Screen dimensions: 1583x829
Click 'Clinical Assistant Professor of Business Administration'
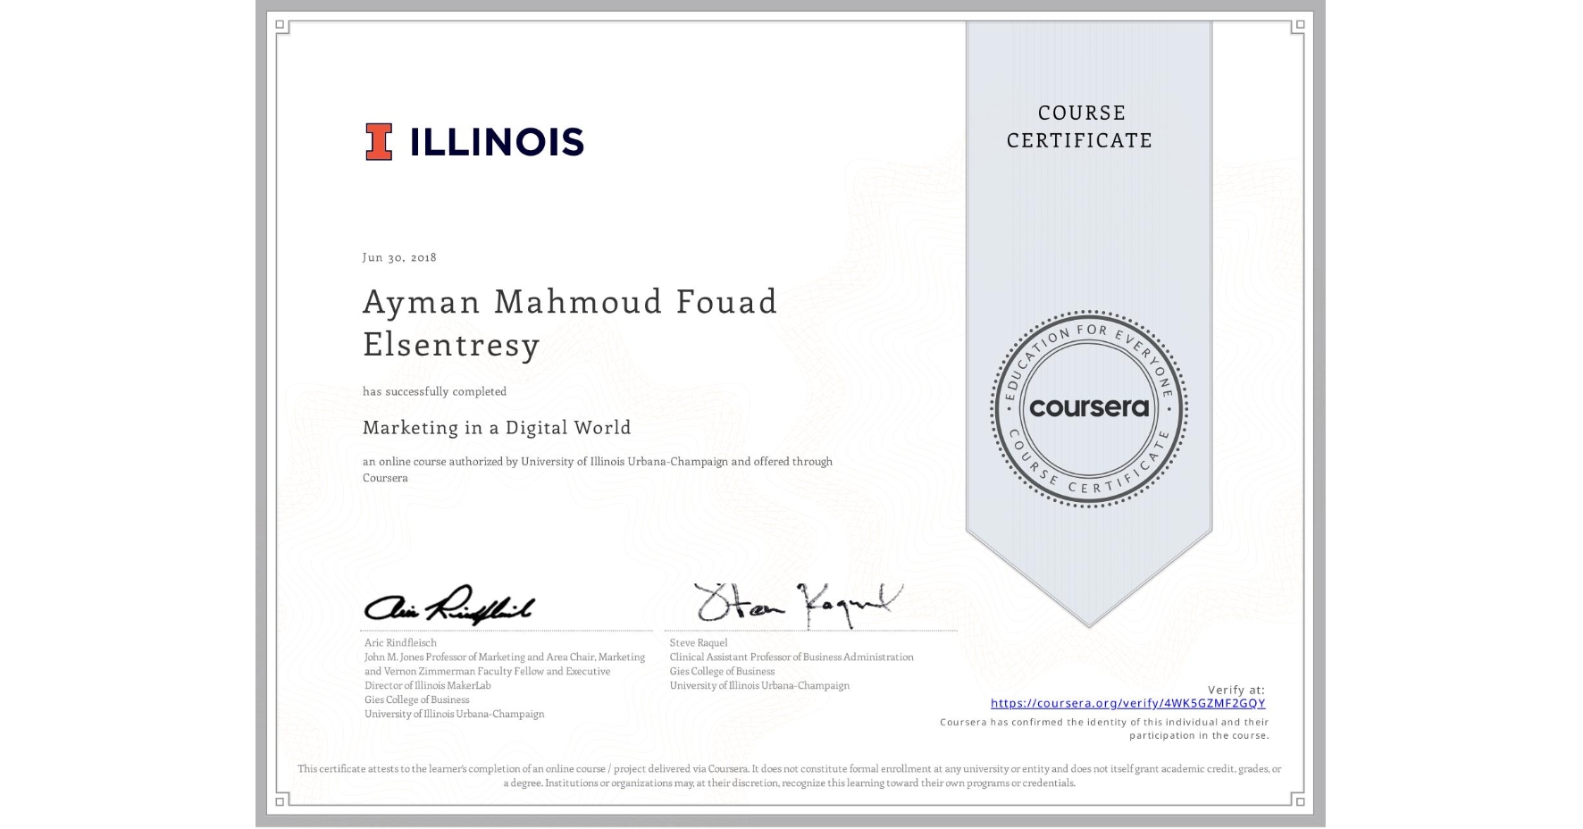(x=791, y=657)
